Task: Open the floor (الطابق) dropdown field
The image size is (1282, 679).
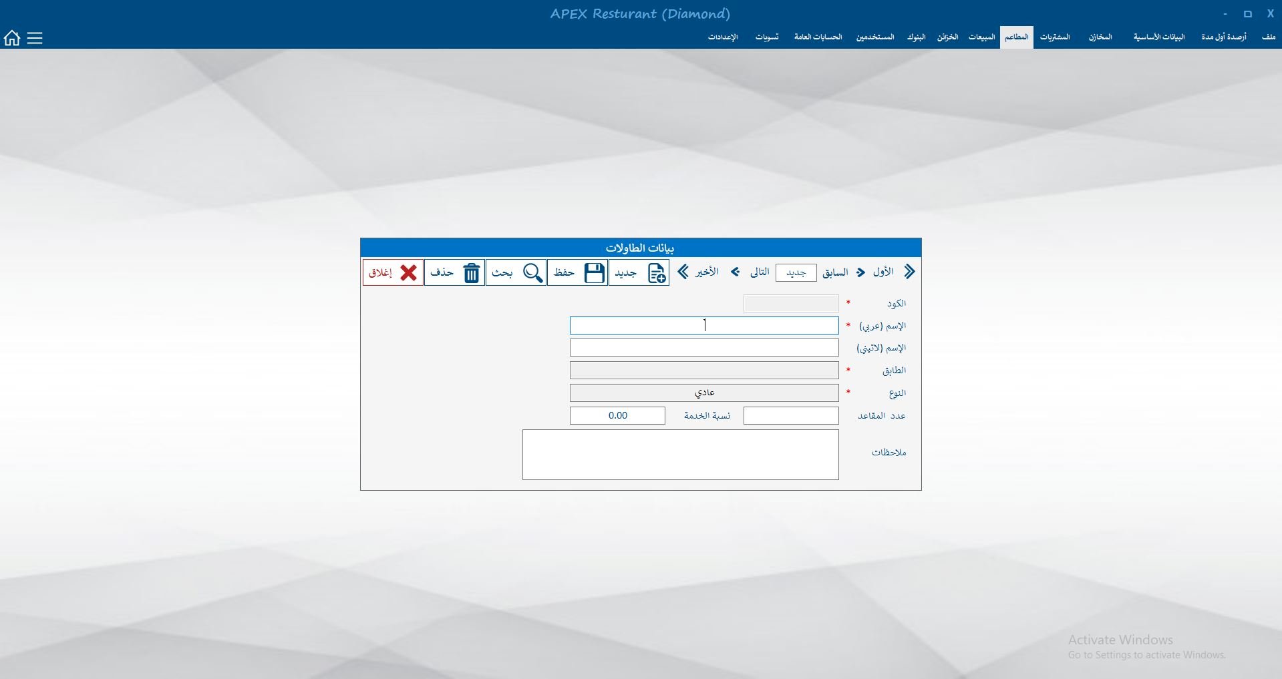Action: (704, 371)
